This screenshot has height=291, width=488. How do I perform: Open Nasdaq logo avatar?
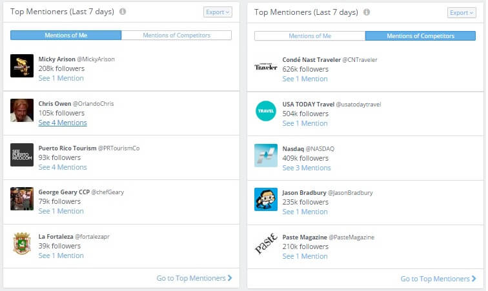[x=266, y=156]
